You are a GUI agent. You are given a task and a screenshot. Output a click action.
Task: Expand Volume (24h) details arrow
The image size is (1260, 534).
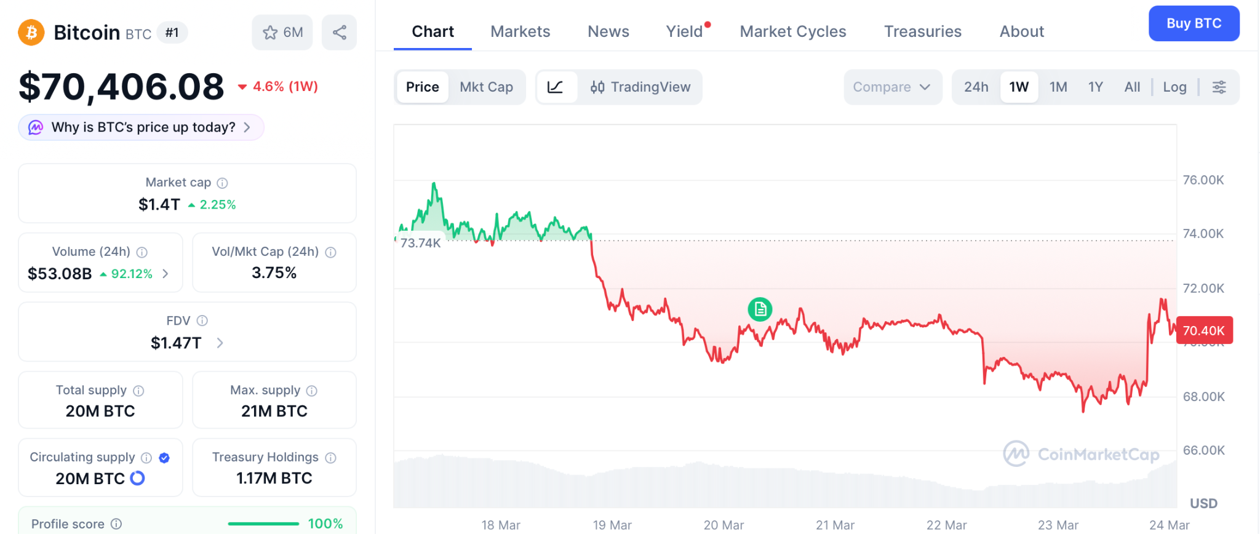click(x=165, y=274)
